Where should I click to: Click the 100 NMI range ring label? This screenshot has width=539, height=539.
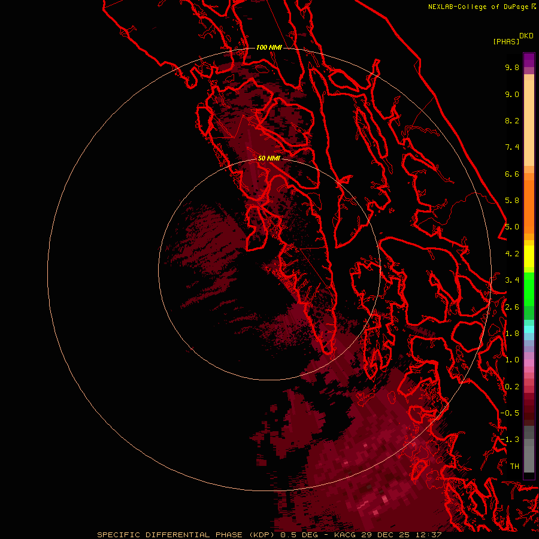click(x=269, y=47)
